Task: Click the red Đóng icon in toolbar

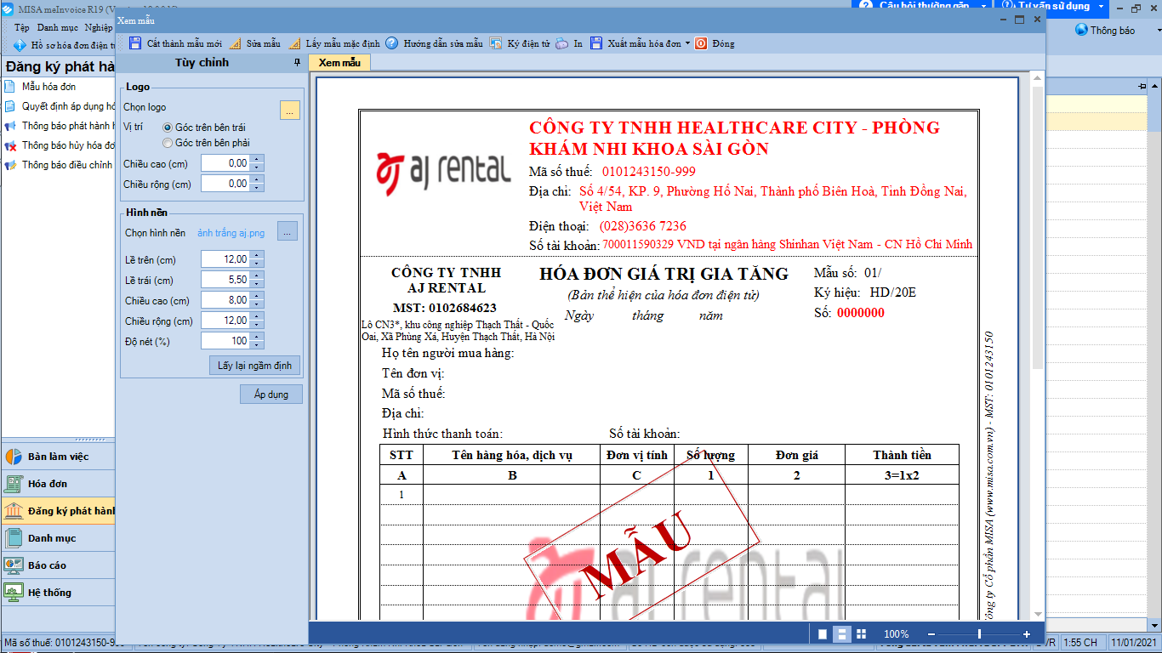Action: (701, 43)
